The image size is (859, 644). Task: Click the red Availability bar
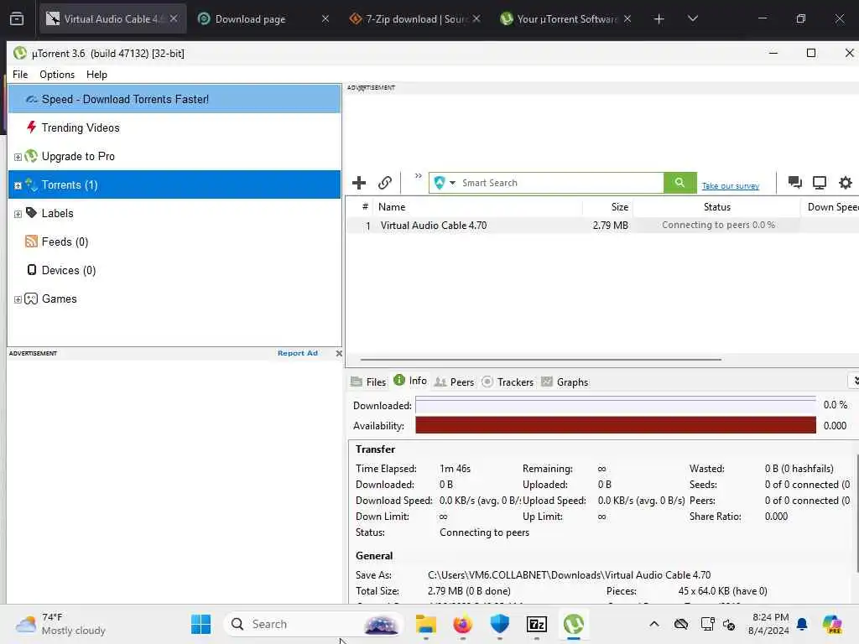point(616,425)
